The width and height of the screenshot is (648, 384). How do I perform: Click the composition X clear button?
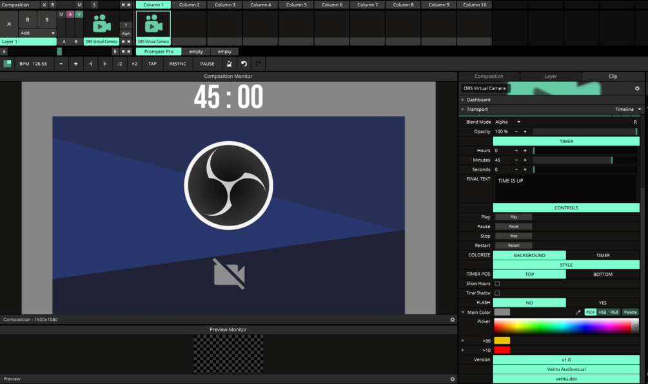point(44,5)
